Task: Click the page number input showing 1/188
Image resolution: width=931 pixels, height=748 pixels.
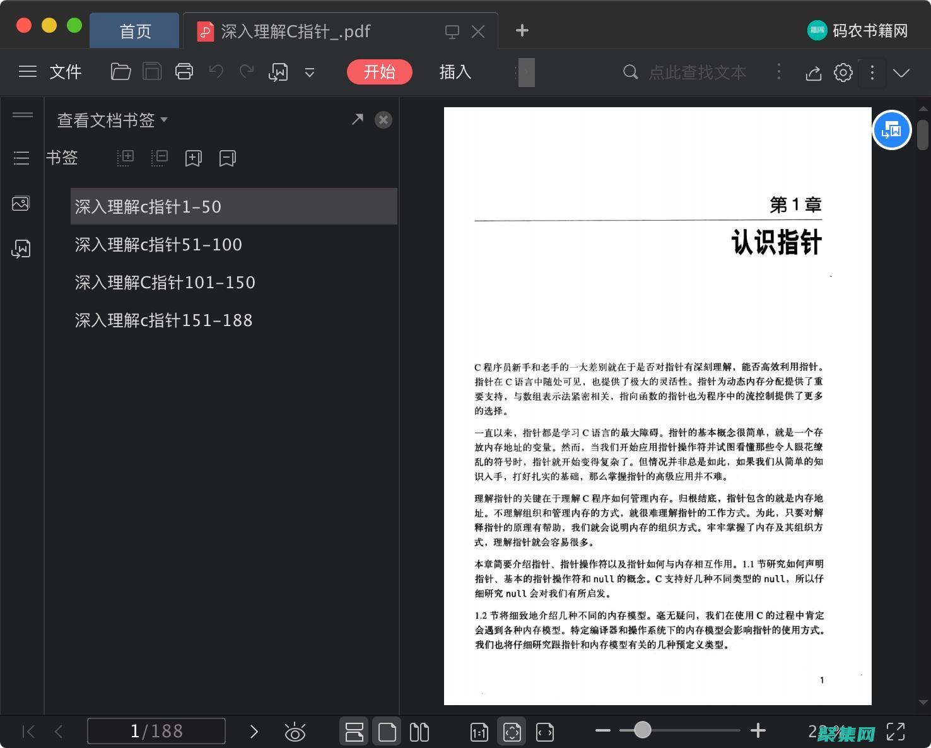Action: [156, 731]
